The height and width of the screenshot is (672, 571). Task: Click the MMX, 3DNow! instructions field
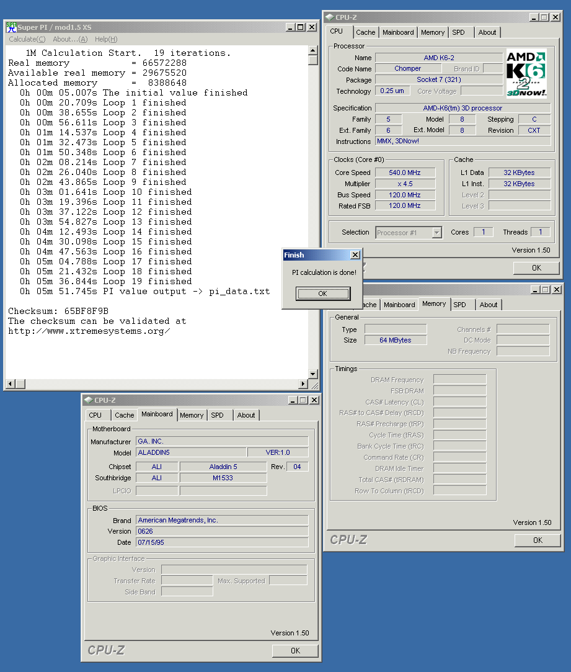[463, 141]
